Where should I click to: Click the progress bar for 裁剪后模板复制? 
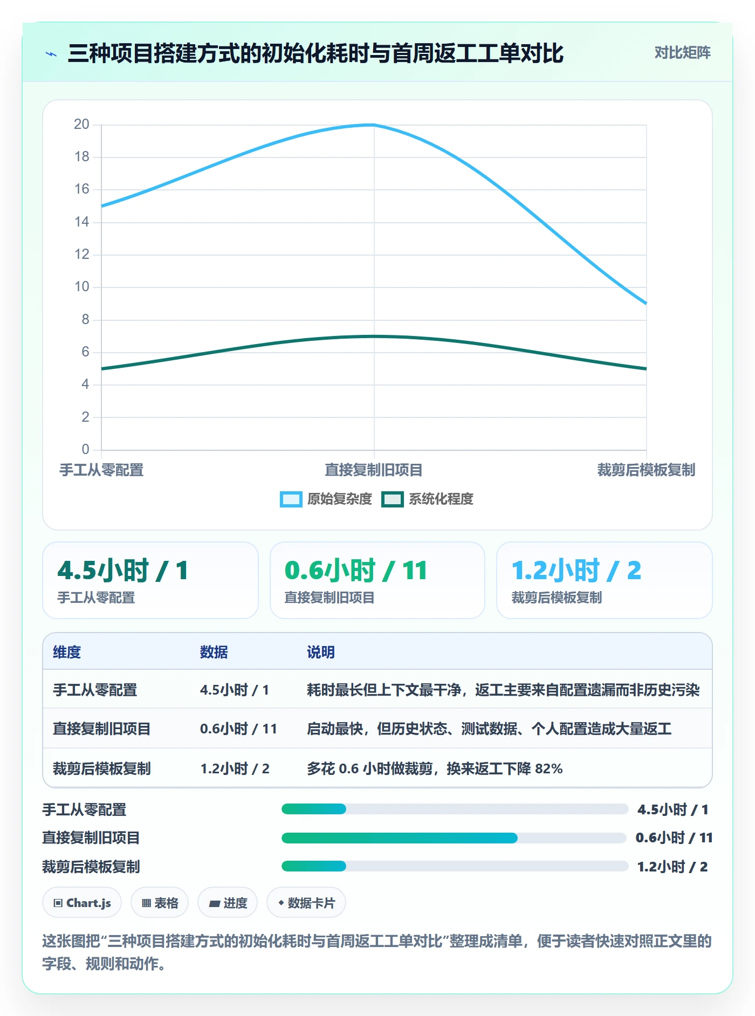pos(455,866)
